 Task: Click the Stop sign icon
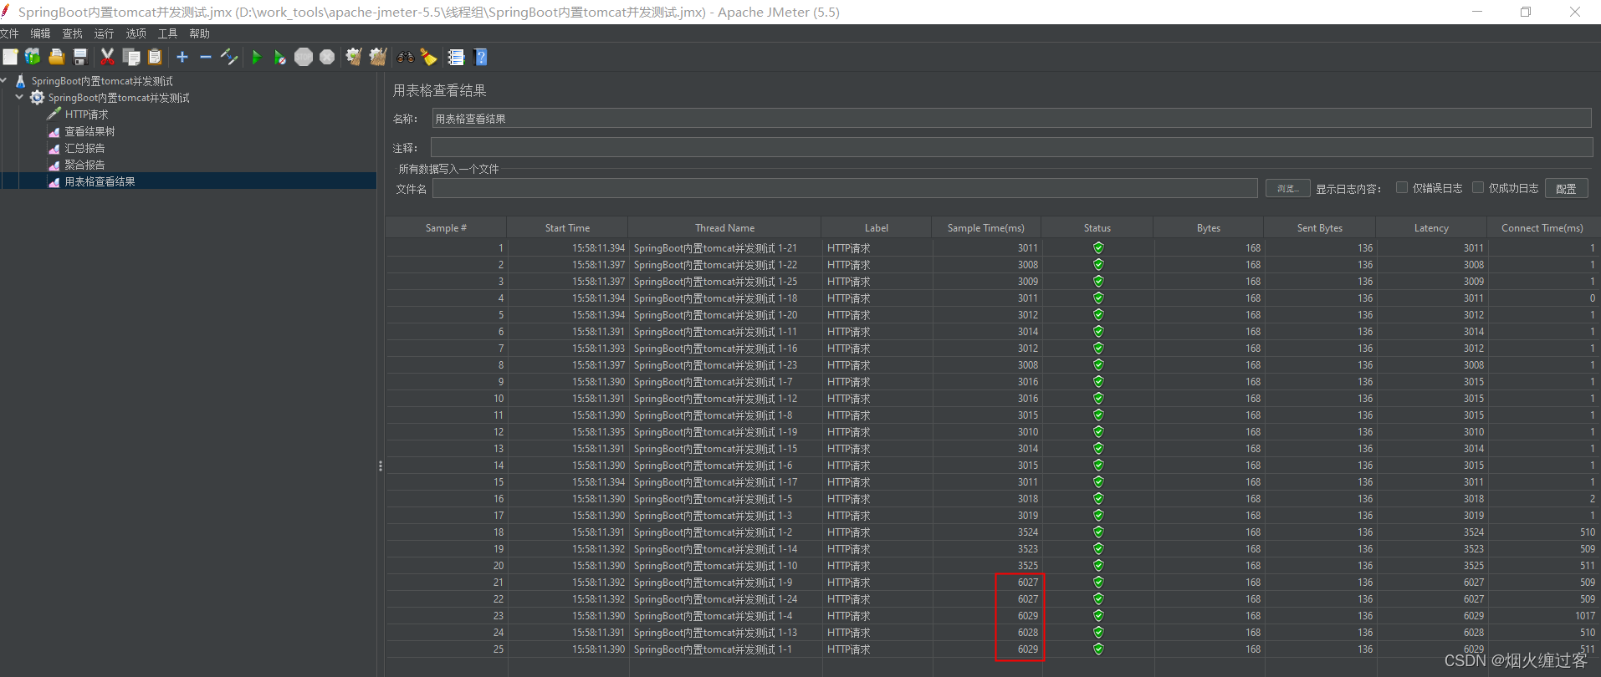304,57
